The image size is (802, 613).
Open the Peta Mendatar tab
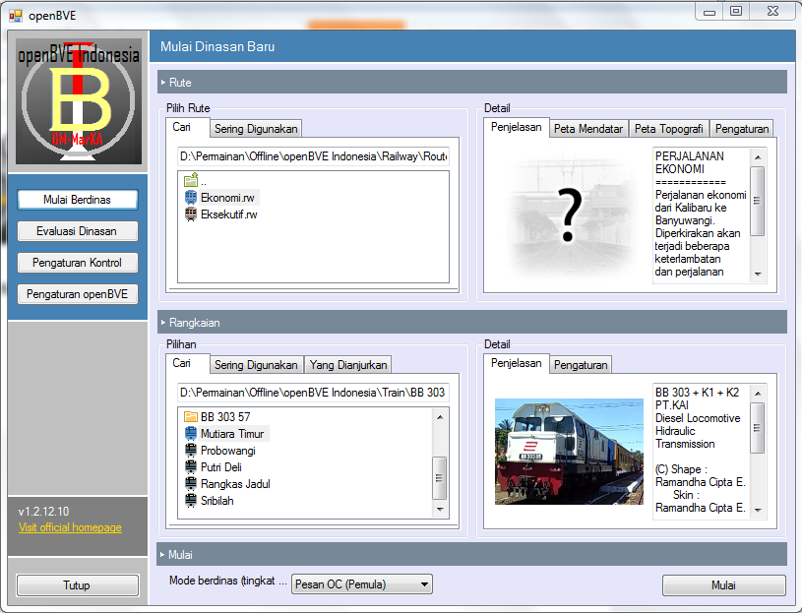[588, 129]
